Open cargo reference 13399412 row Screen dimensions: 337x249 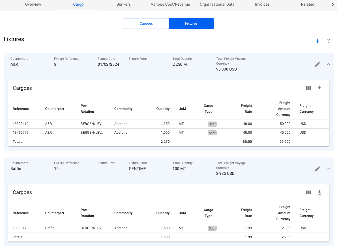(x=21, y=124)
